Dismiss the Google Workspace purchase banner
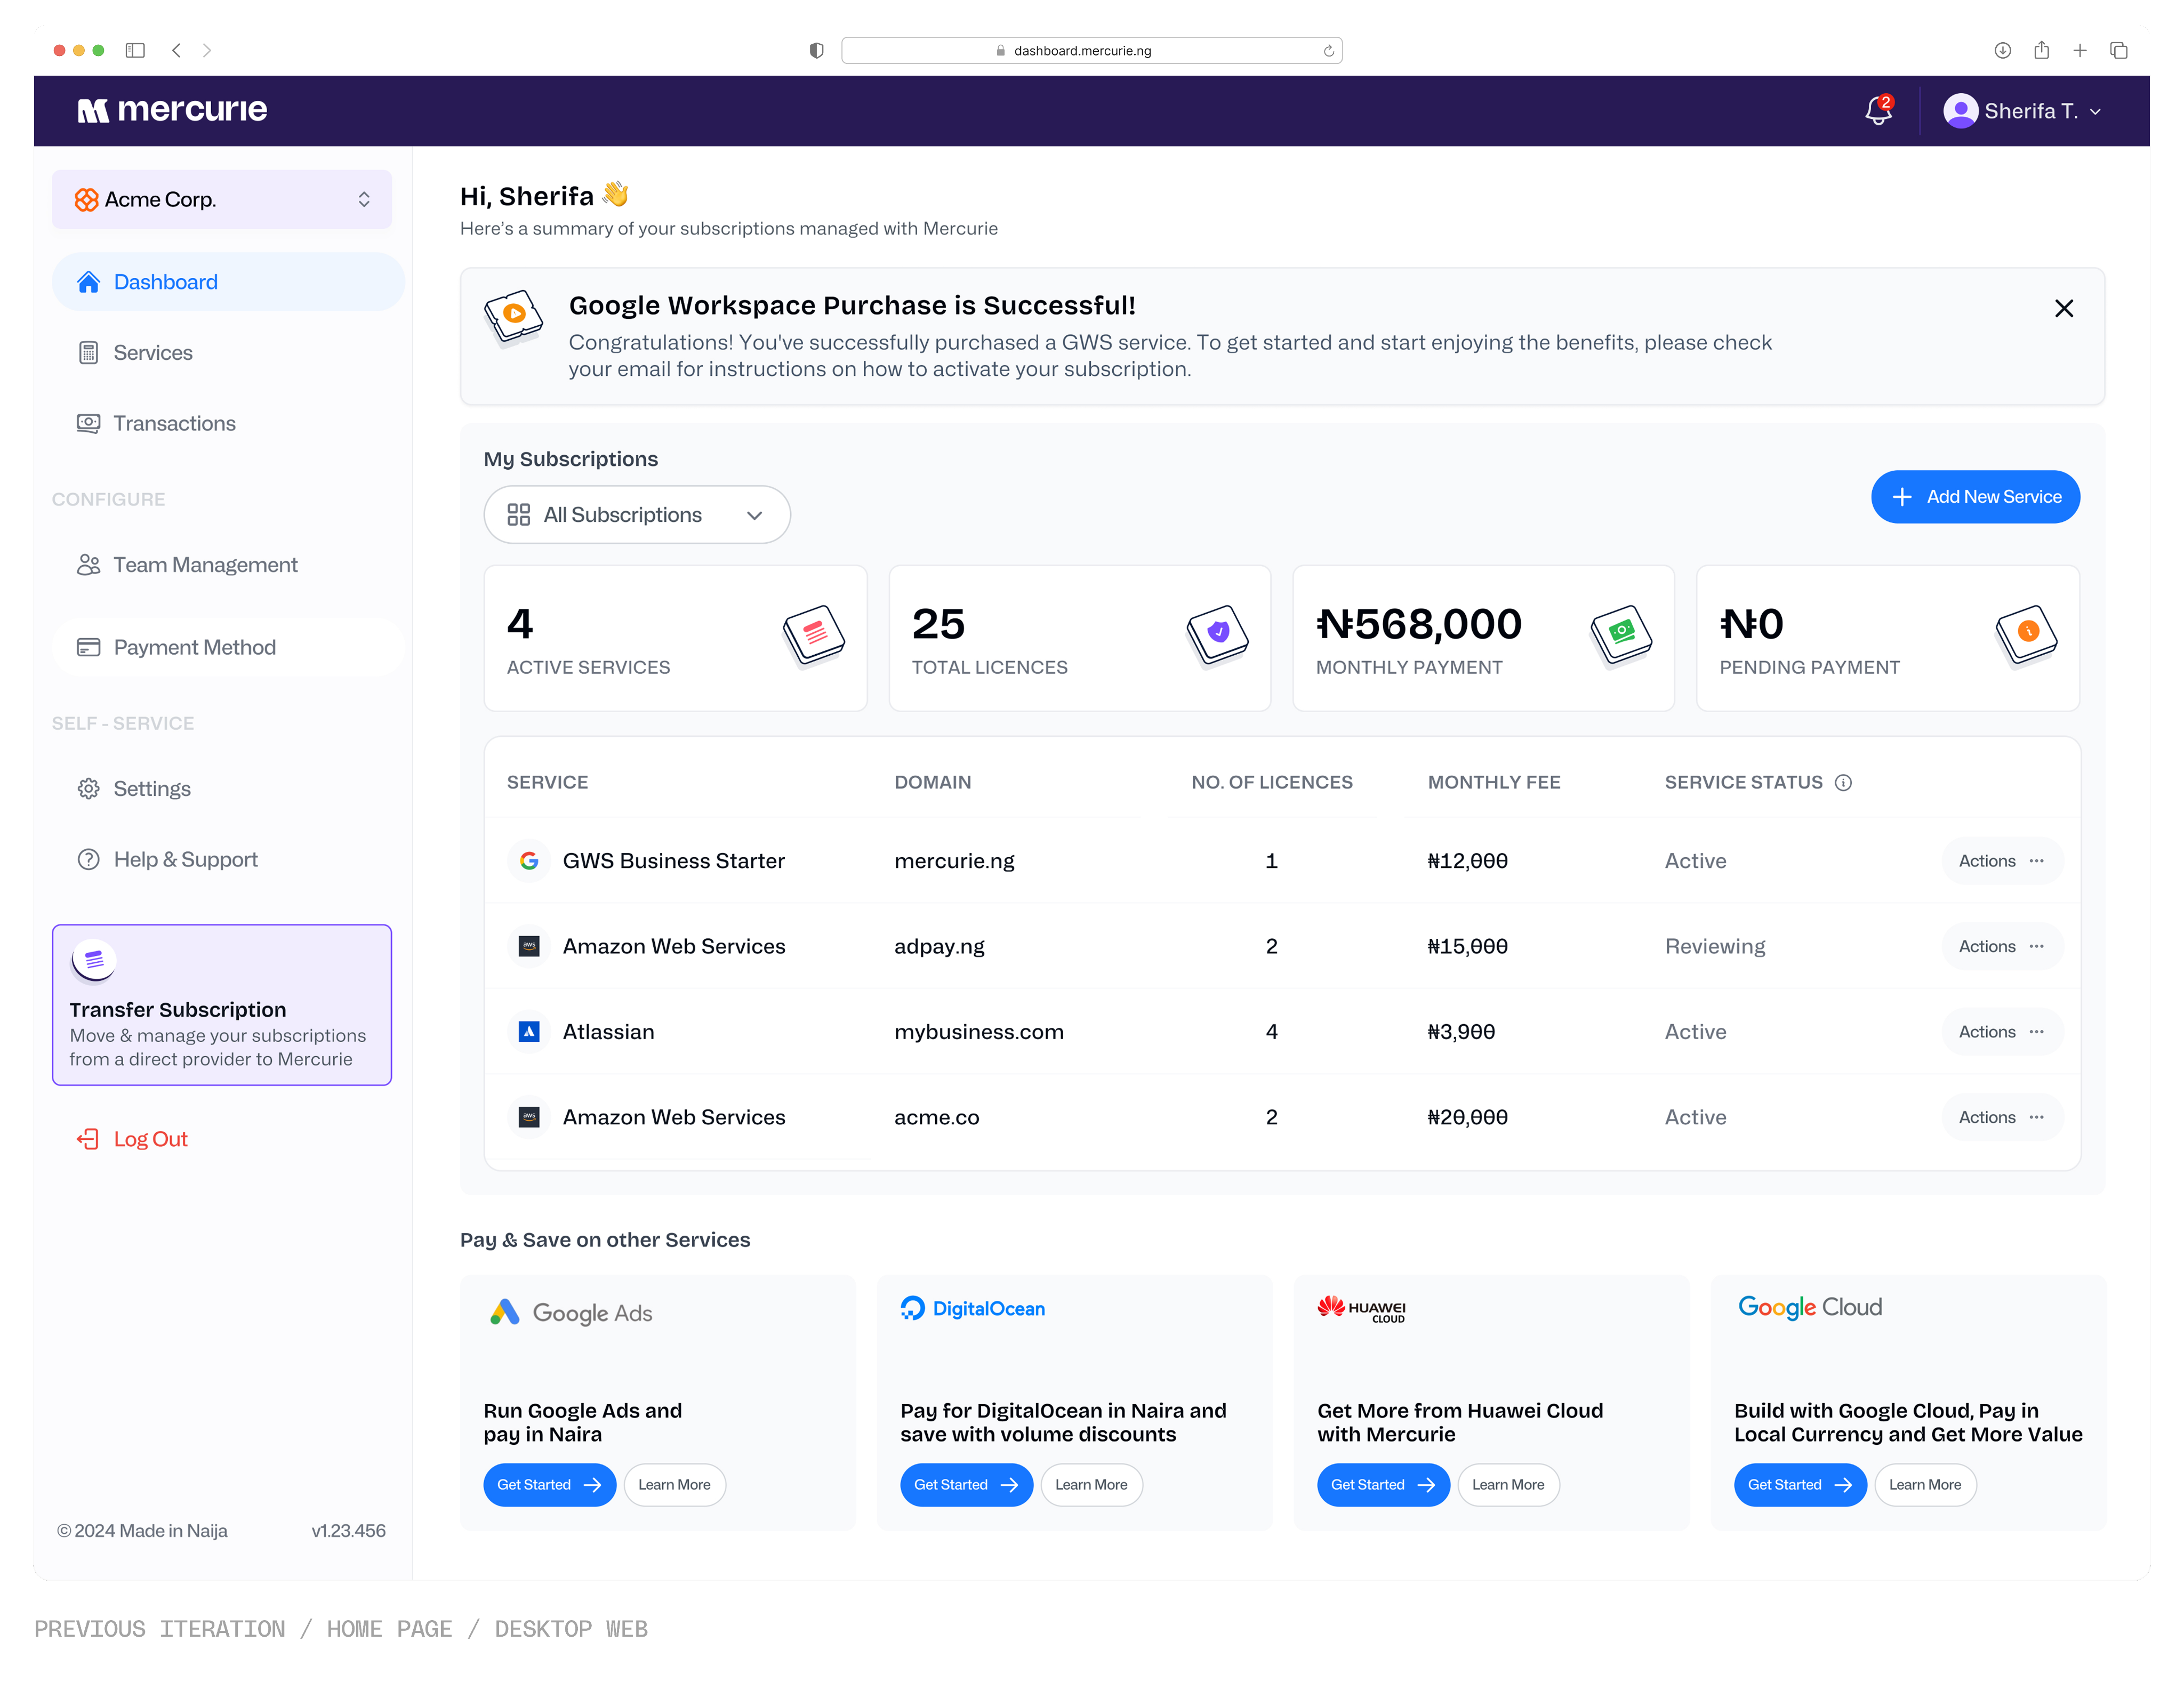 (2064, 308)
